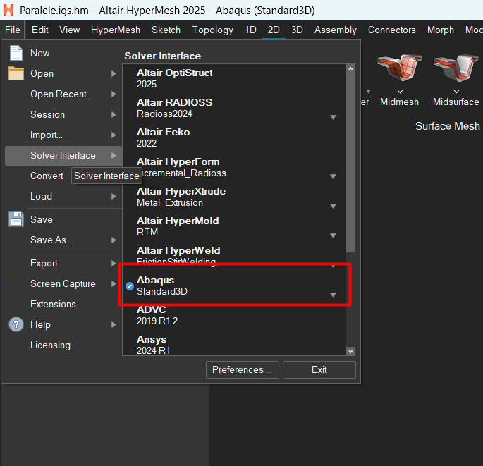Click the solver list scroll down arrow
Screen dimensions: 483x466
point(350,351)
